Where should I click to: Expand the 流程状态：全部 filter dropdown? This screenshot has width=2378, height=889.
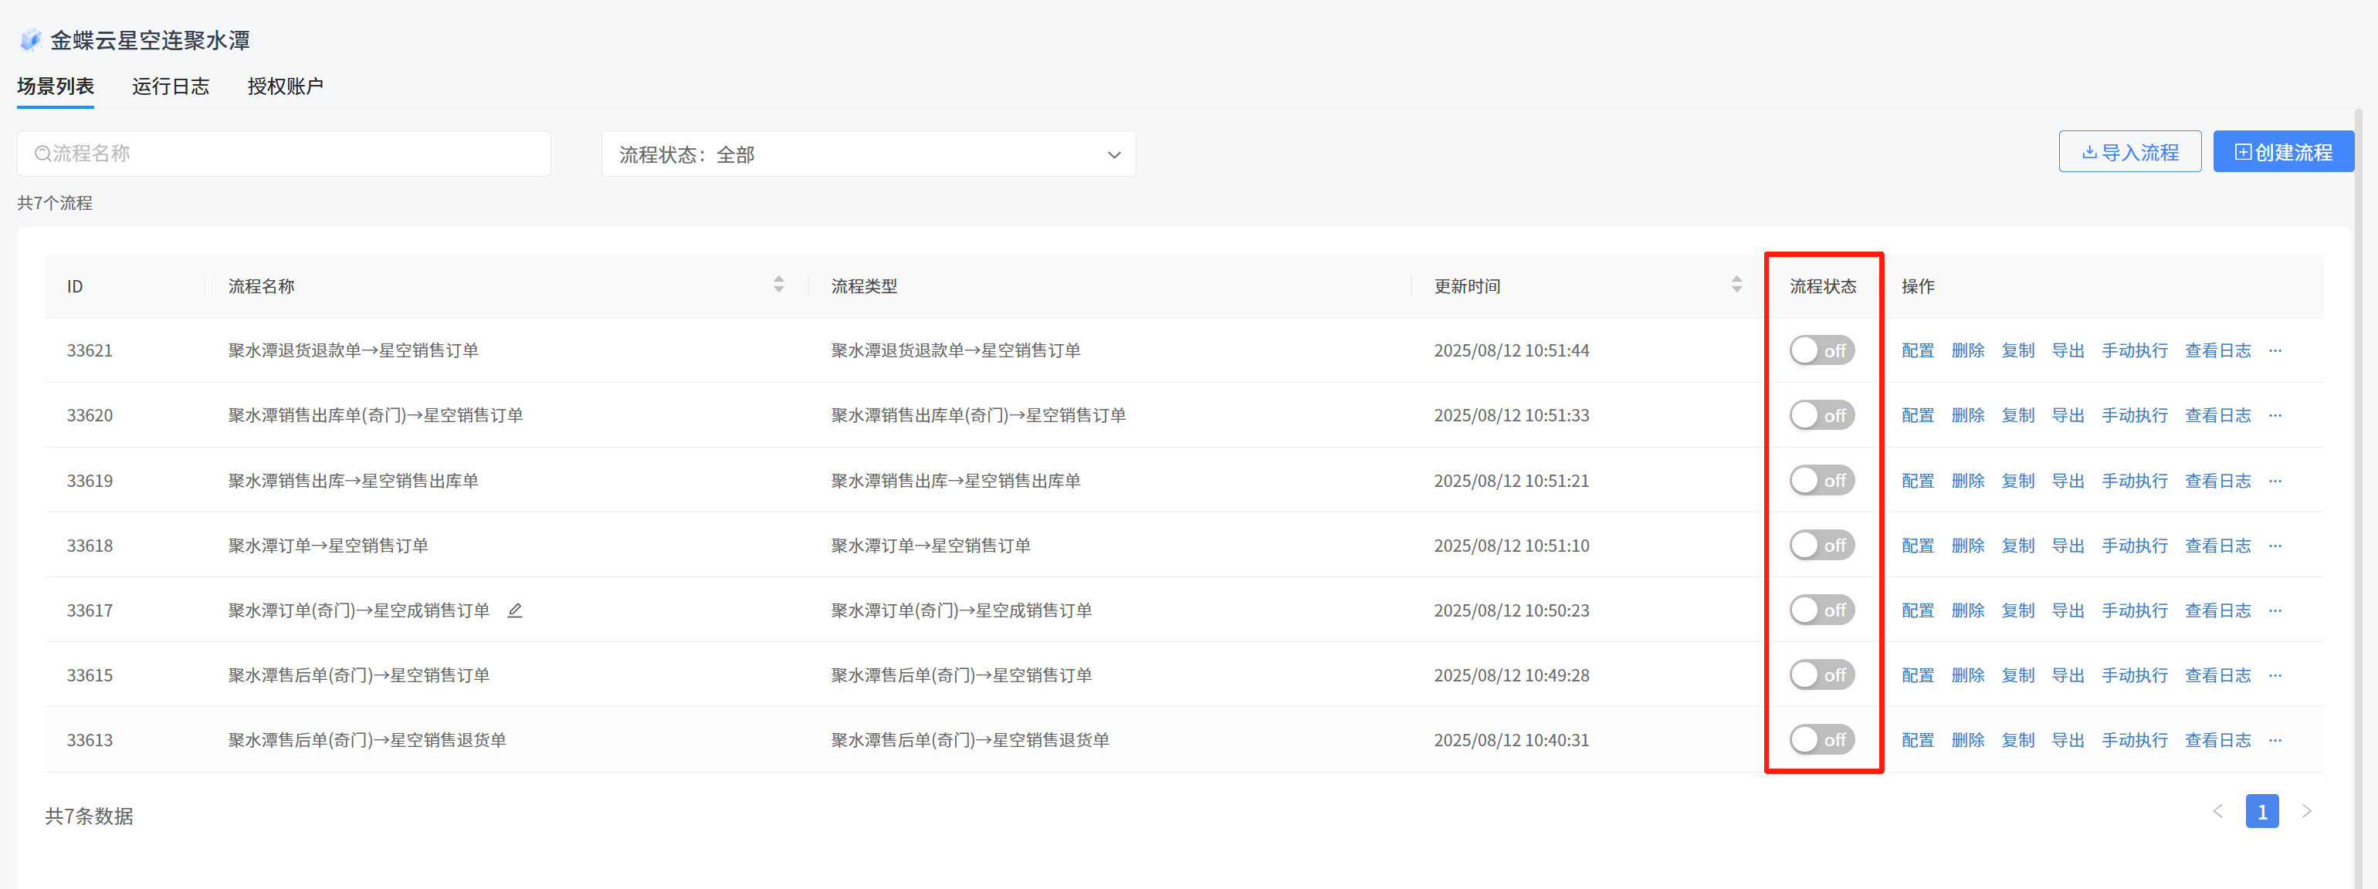869,154
